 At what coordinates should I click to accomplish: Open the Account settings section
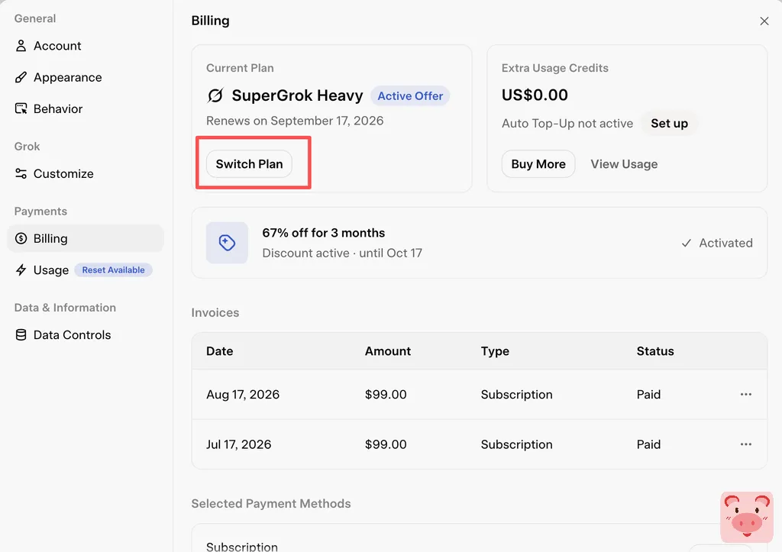(86, 46)
